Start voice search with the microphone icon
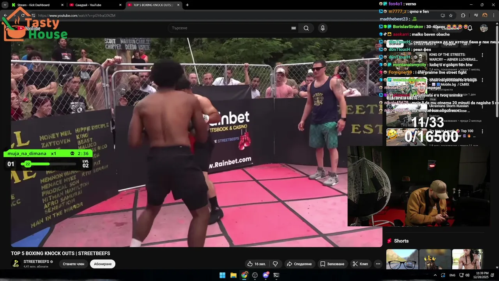 tap(322, 28)
